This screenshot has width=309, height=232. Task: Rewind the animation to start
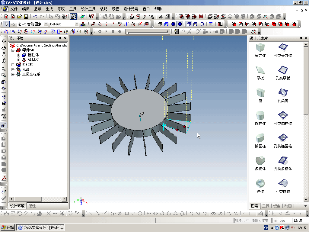119,31
